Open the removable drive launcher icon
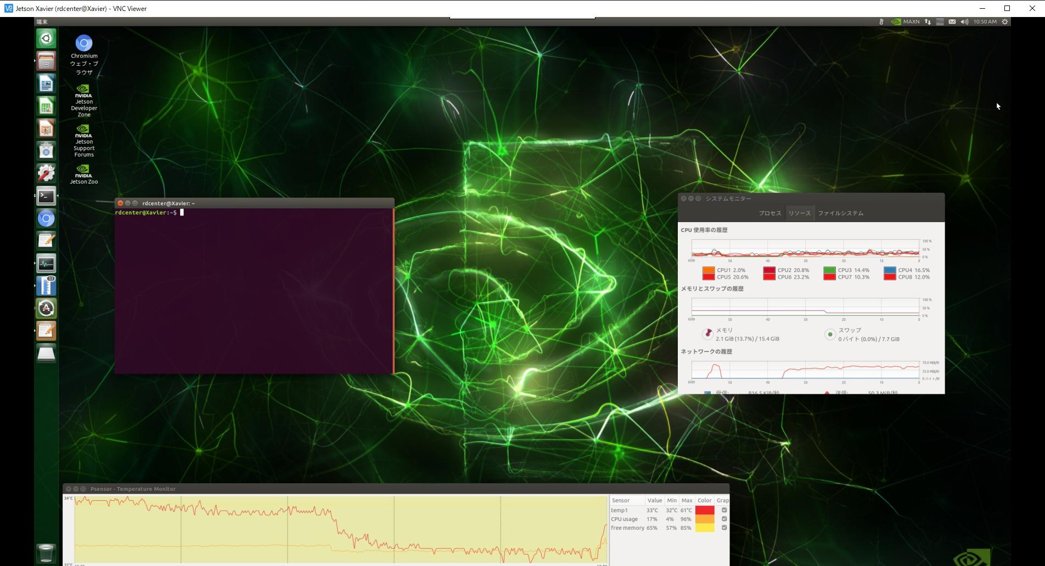Image resolution: width=1045 pixels, height=566 pixels. tap(46, 353)
